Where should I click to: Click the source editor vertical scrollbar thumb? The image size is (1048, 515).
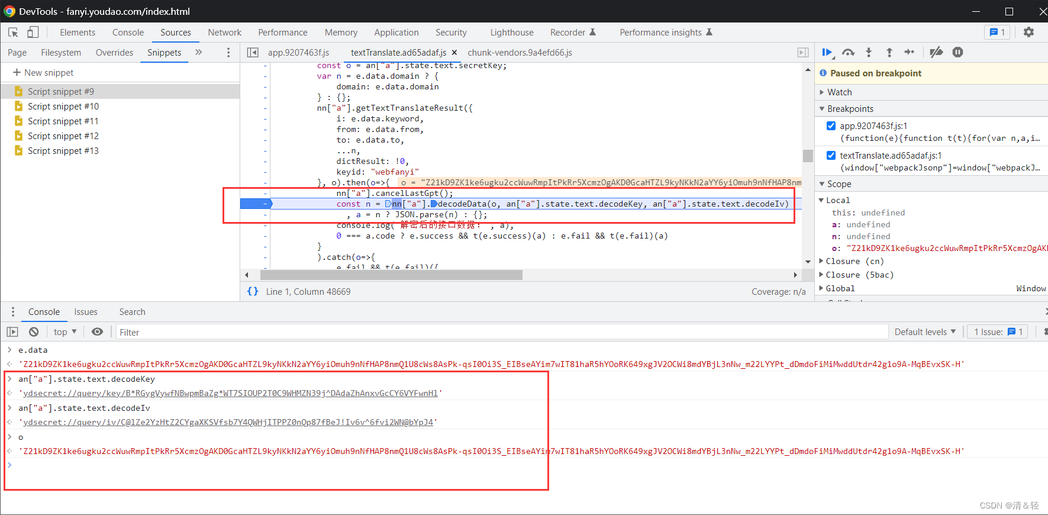[x=808, y=156]
